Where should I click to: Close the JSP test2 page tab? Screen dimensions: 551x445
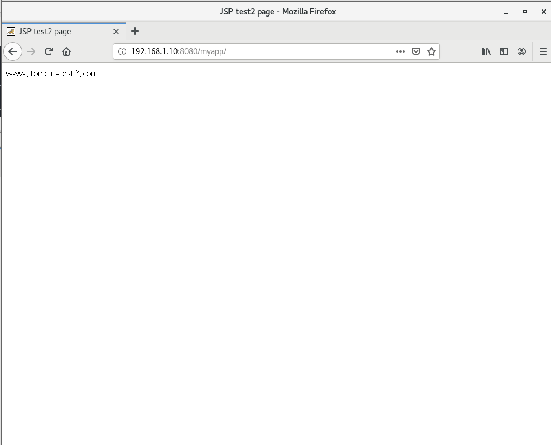point(116,32)
